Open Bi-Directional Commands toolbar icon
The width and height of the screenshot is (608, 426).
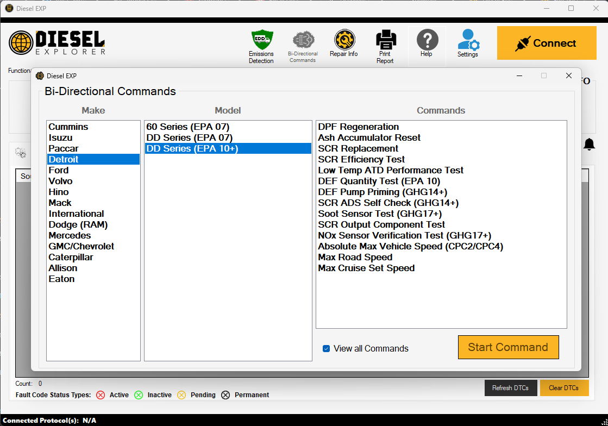coord(303,46)
